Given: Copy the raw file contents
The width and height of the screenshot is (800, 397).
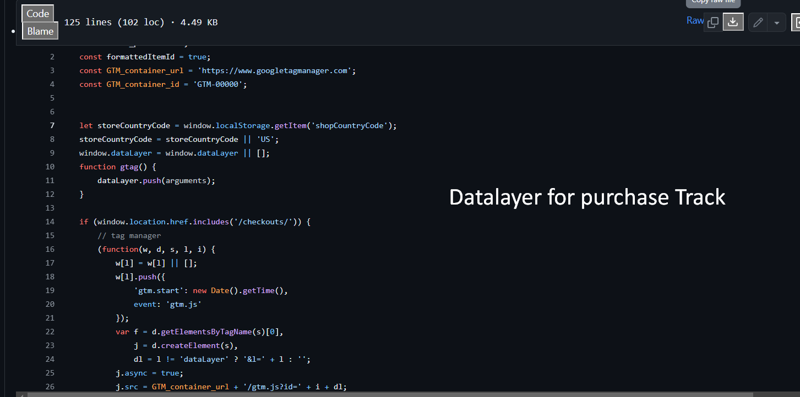Looking at the screenshot, I should pyautogui.click(x=713, y=22).
